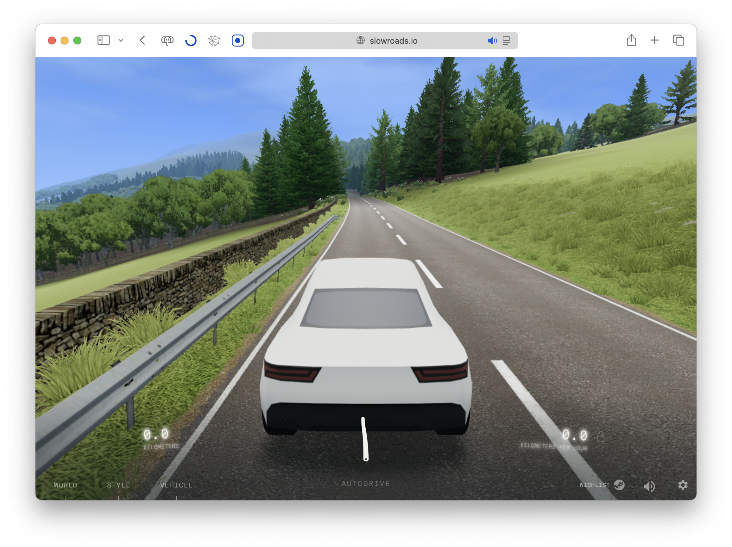
Task: Show the Safari sidebar
Action: pos(103,41)
